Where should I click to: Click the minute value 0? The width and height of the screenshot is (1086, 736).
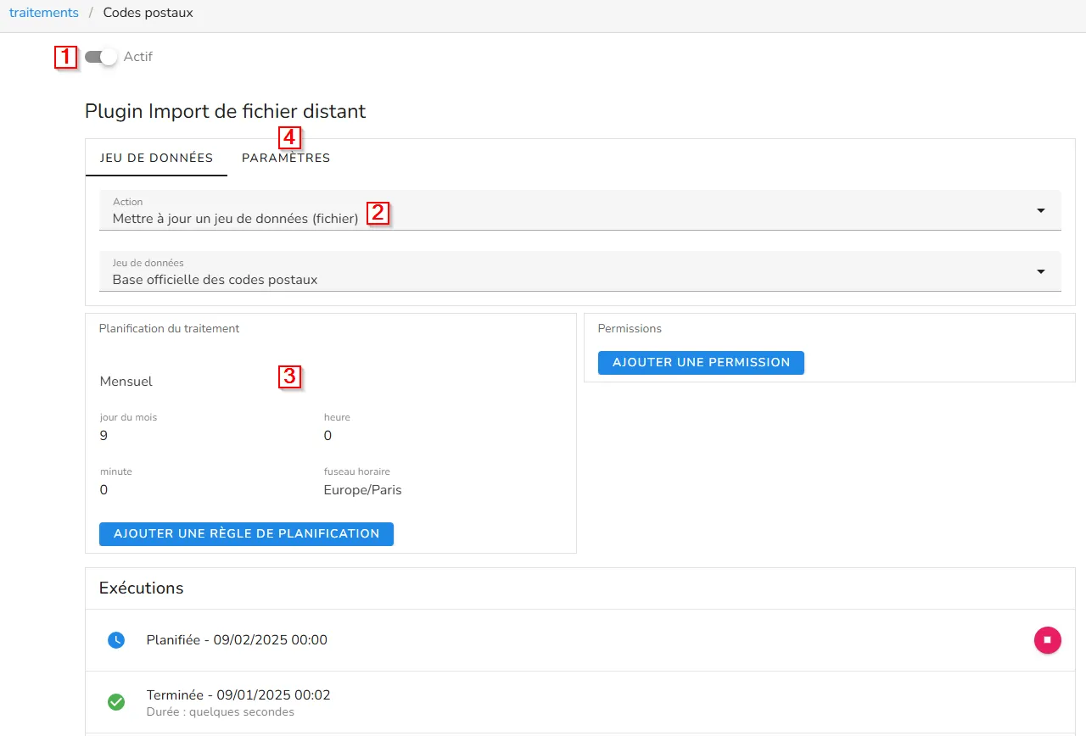(104, 490)
